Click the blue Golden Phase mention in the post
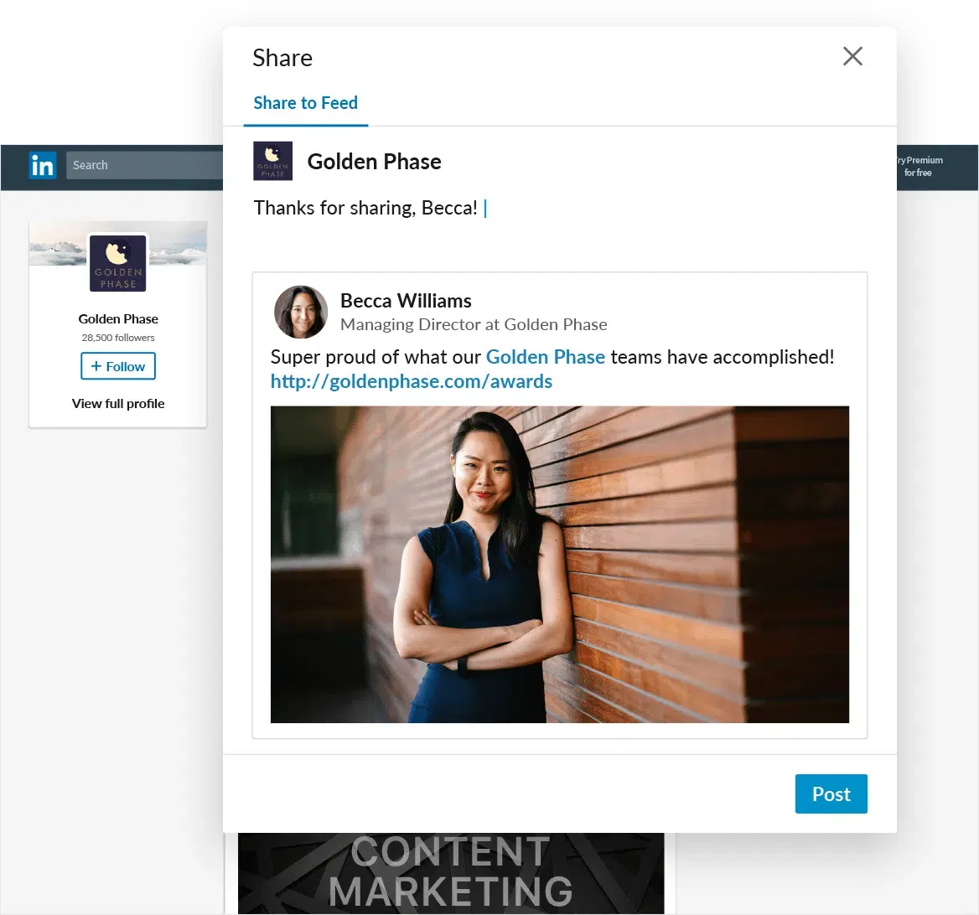The height and width of the screenshot is (915, 979). pyautogui.click(x=545, y=357)
